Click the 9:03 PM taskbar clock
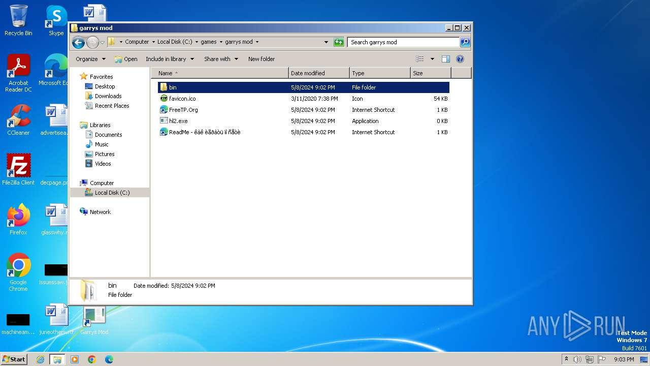This screenshot has height=366, width=650. coord(624,359)
